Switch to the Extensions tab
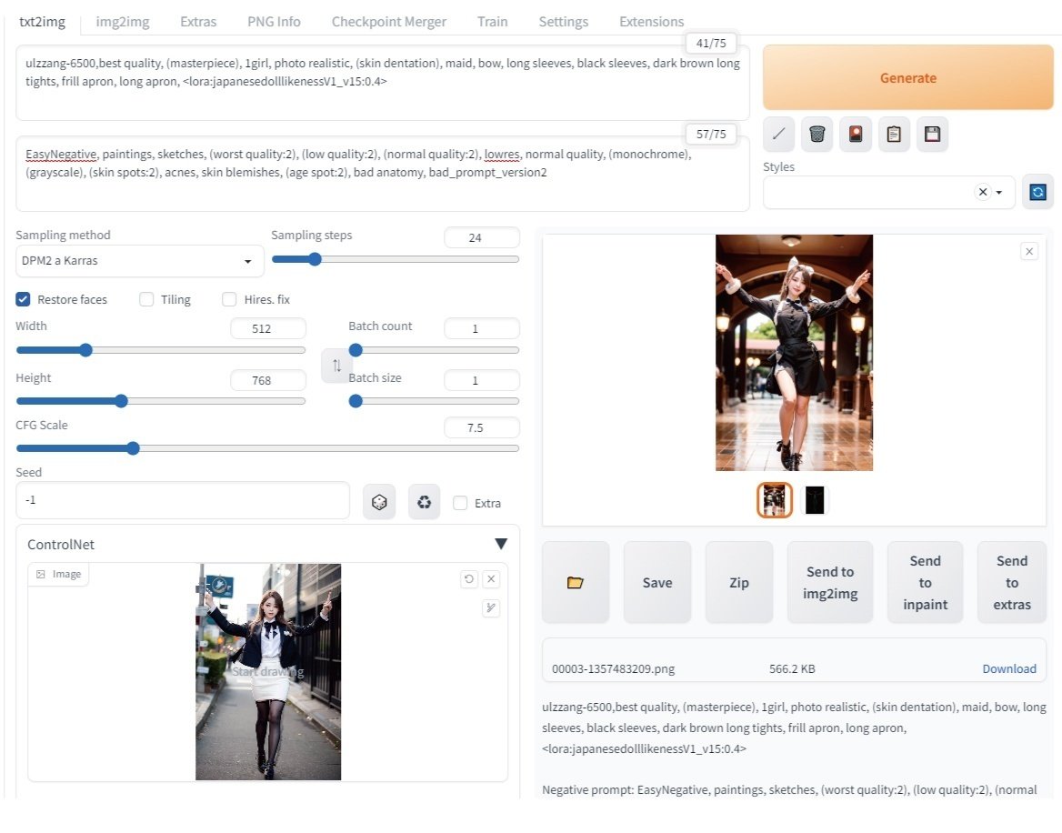1062x833 pixels. click(652, 22)
